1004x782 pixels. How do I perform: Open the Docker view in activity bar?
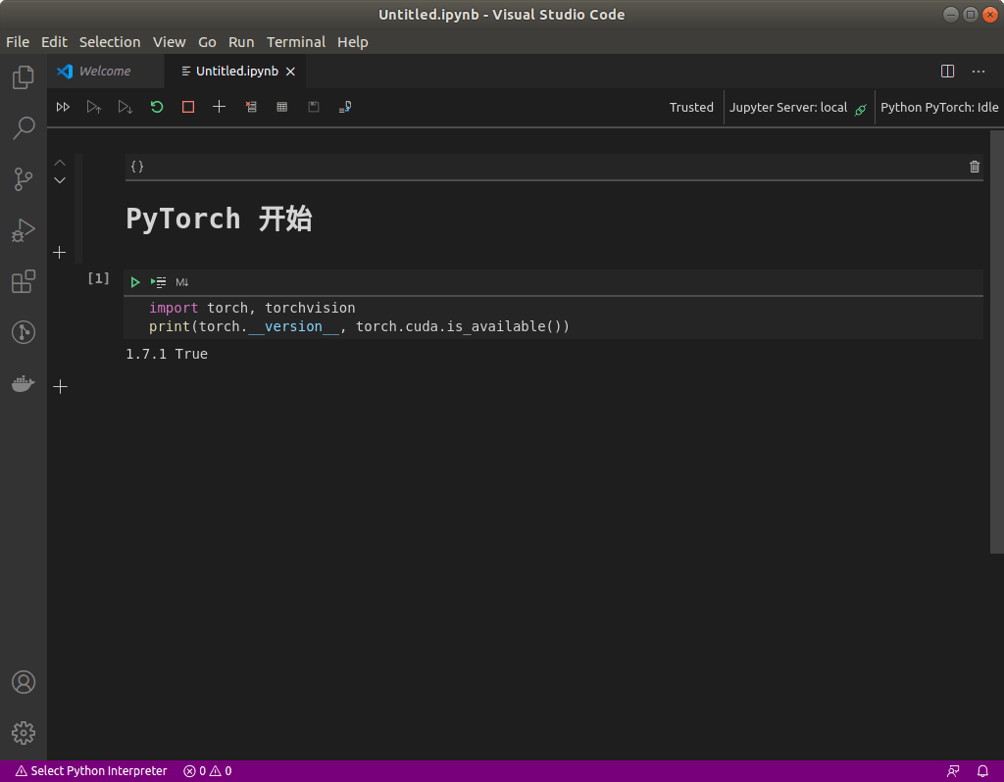[x=24, y=384]
